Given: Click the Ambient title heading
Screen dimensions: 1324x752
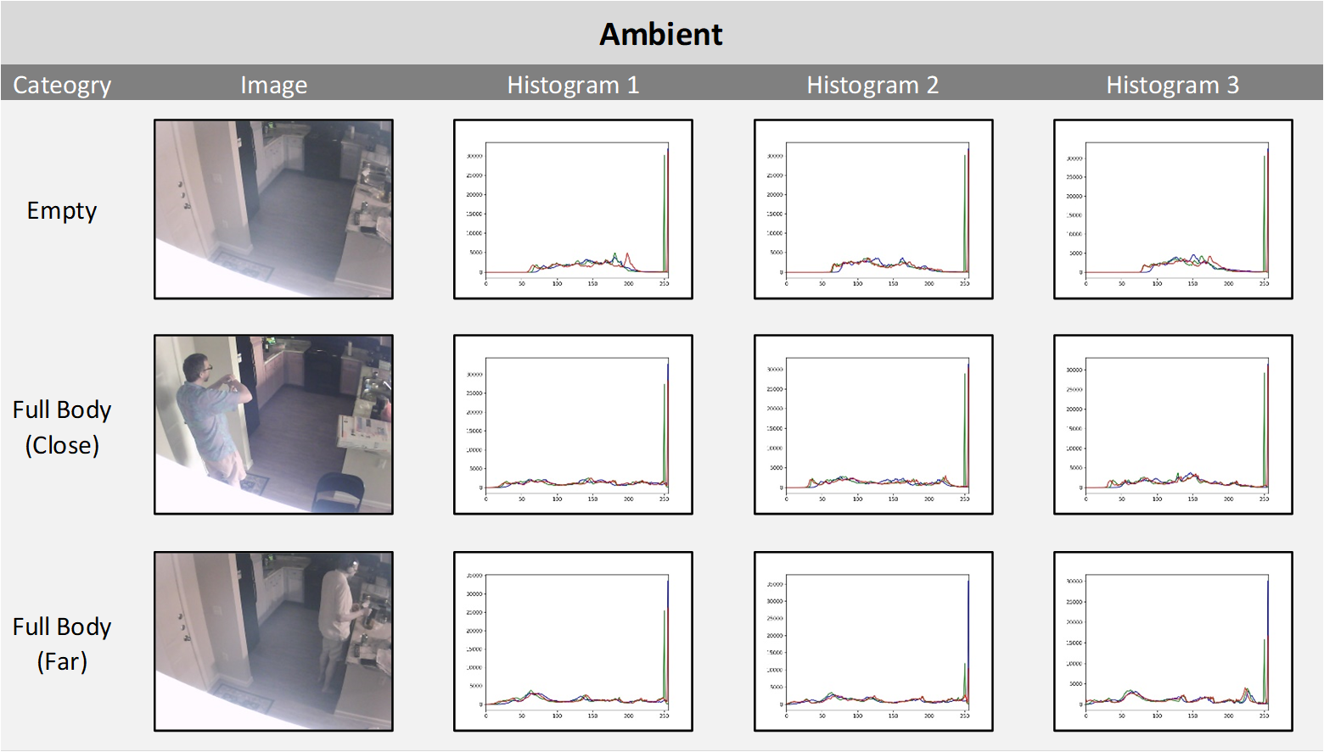Looking at the screenshot, I should (x=661, y=34).
